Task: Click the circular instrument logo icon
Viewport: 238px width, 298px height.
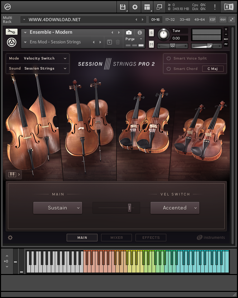Action: 11,42
